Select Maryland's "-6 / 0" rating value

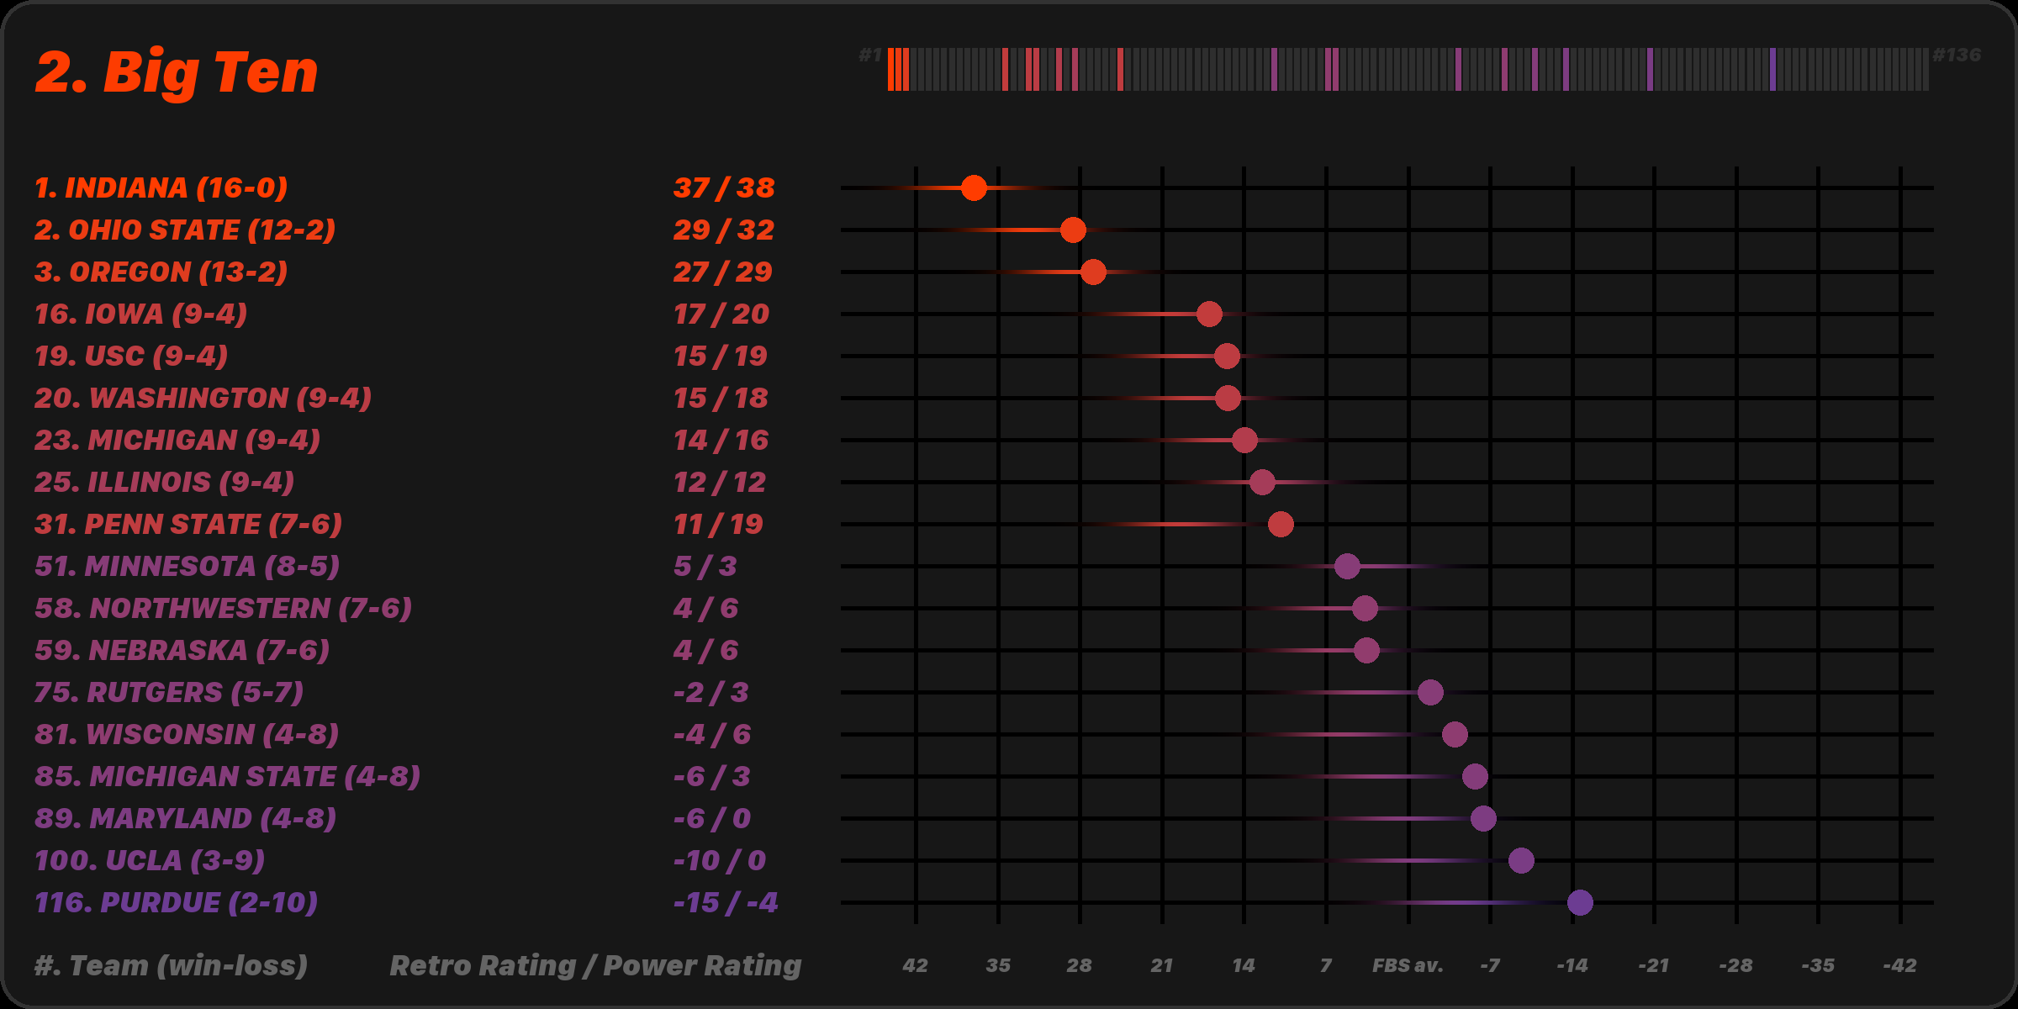pos(711,818)
